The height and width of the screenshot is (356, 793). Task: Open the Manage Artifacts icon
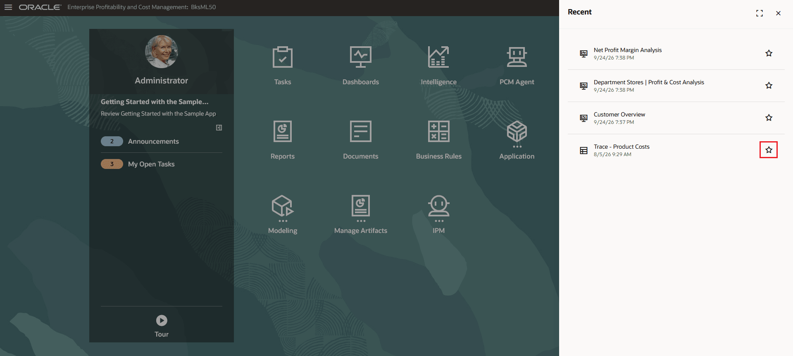tap(361, 208)
